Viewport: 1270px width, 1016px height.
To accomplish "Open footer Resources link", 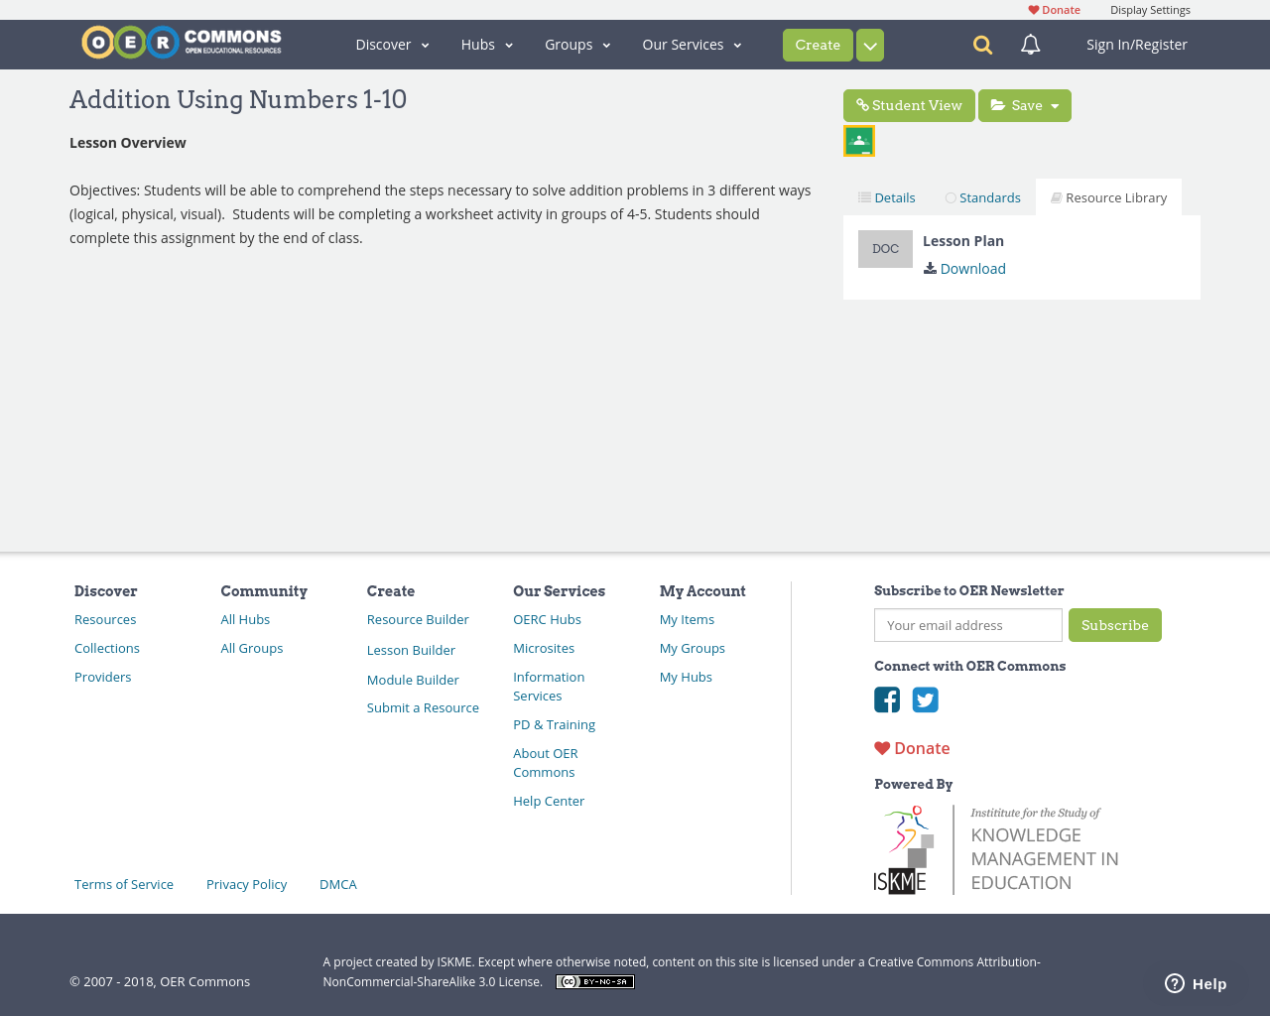I will click(105, 619).
